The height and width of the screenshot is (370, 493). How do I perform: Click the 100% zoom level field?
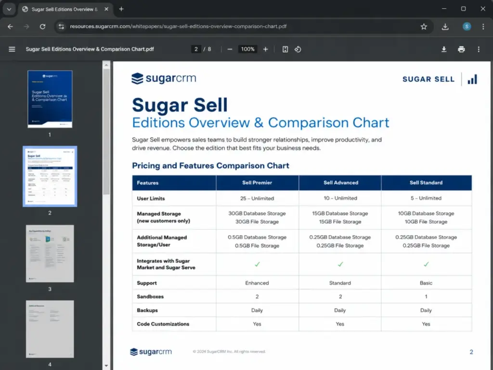(248, 49)
